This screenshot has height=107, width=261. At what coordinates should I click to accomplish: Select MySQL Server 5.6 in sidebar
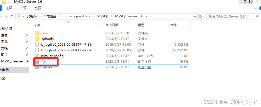click(15, 61)
